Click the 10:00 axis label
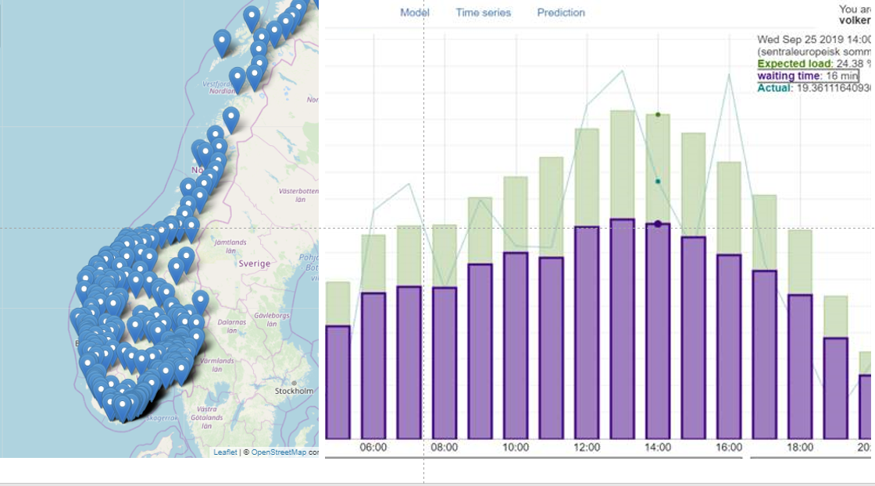Screen dimensions: 875x486 (516, 447)
